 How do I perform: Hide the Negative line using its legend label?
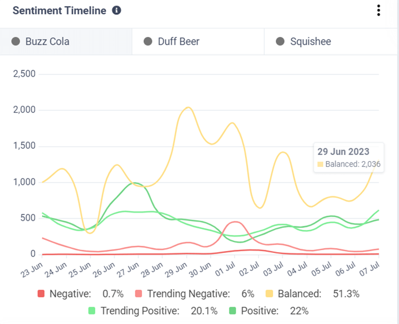[71, 294]
